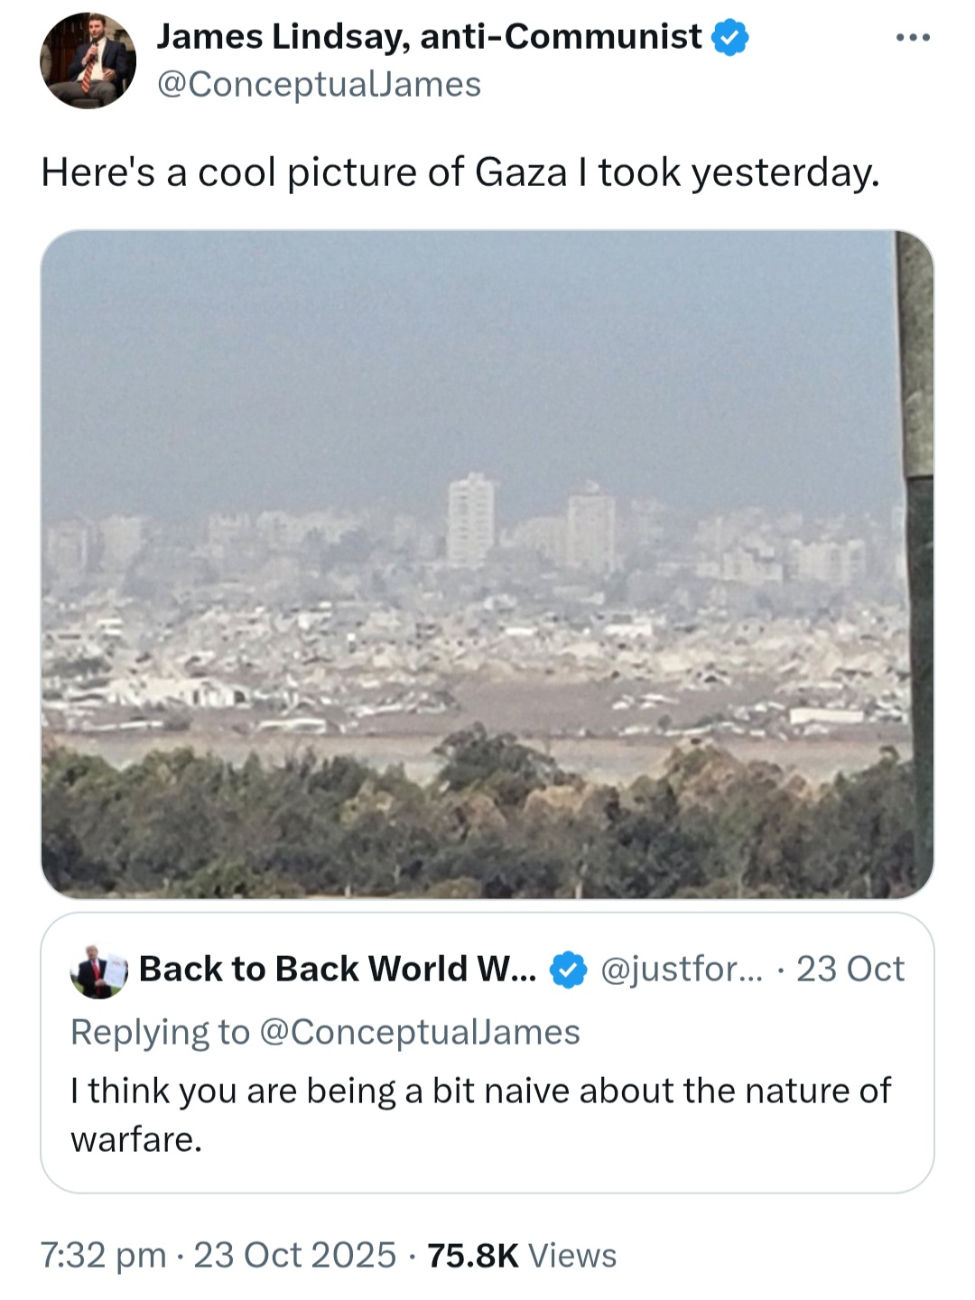Open the Back to Back World W... name
975x1300 pixels.
(338, 970)
